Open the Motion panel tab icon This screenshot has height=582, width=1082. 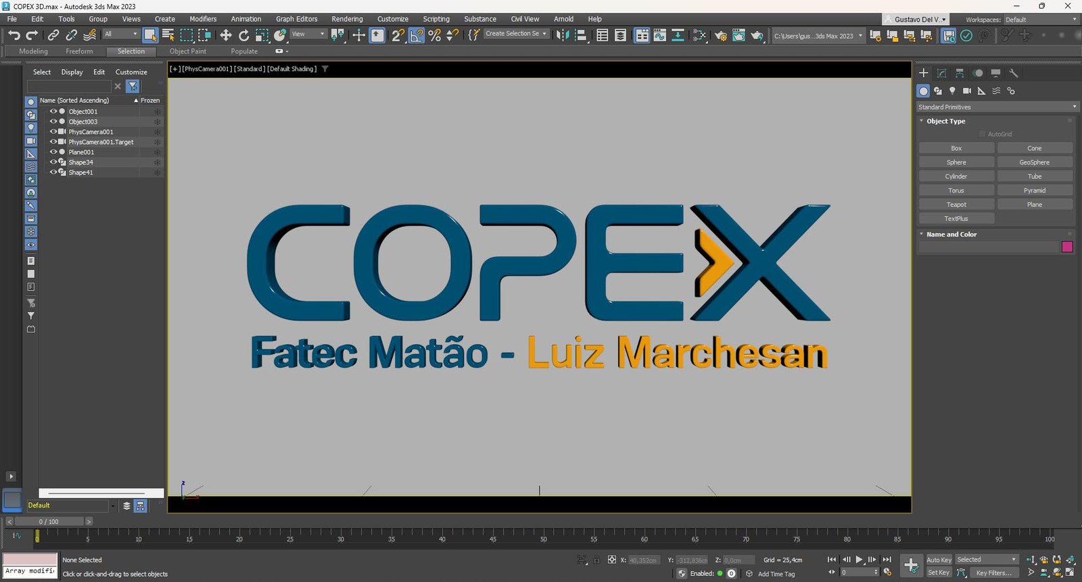pos(978,73)
